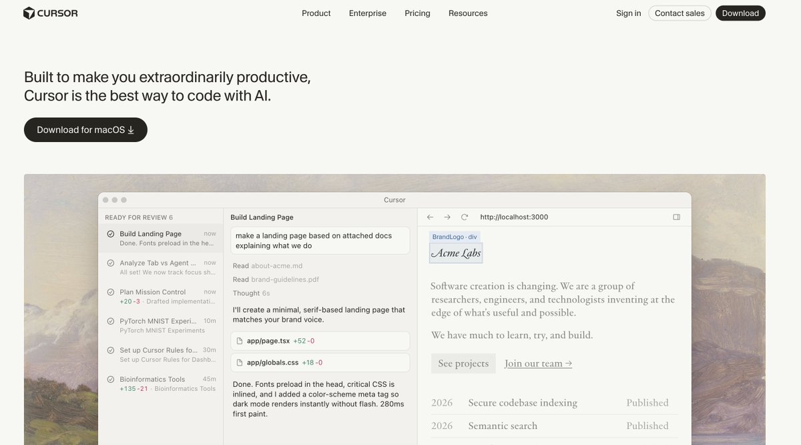801x445 pixels.
Task: Open the Plan Mission Control task
Action: click(161, 296)
